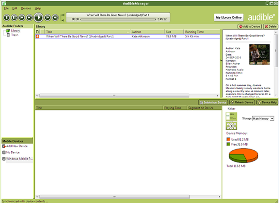Click the Fast Forward button
This screenshot has width=279, height=203.
click(x=47, y=17)
